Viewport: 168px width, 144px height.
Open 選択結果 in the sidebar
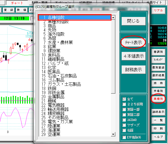(158, 75)
